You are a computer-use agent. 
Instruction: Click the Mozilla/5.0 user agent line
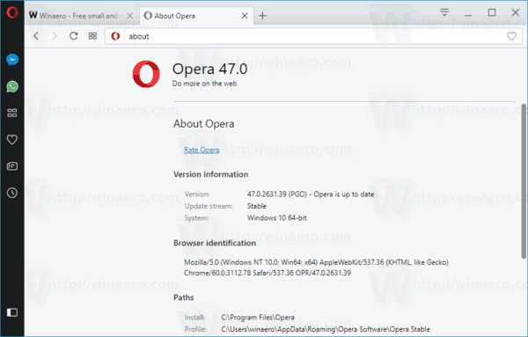tap(316, 262)
